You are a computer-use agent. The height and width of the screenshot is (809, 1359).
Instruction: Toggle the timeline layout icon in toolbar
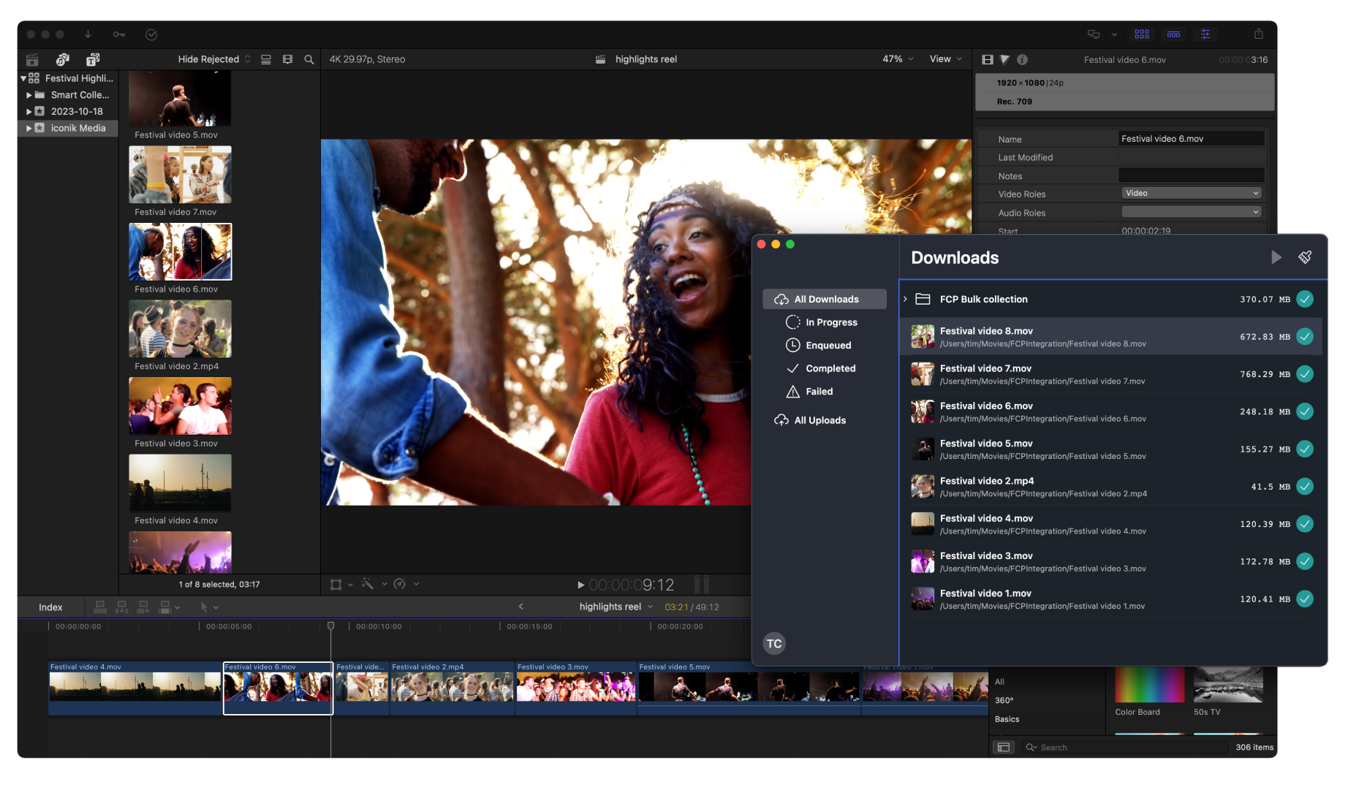pyautogui.click(x=1173, y=34)
